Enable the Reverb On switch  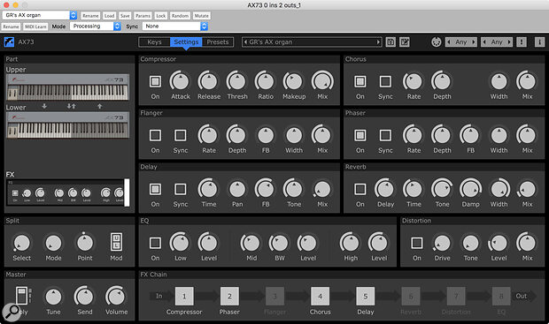(360, 189)
